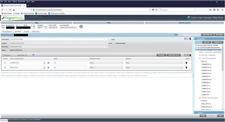This screenshot has width=225, height=122.
Task: Open the browser Bookmarks menu
Action: pyautogui.click(x=22, y=1)
